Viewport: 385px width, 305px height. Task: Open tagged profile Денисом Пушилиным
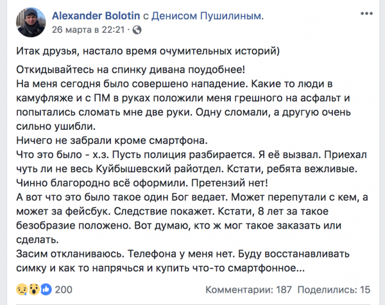[207, 16]
